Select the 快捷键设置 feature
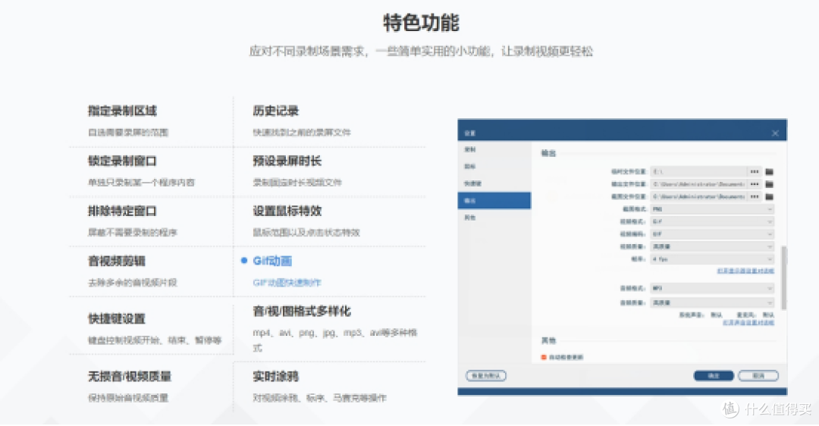This screenshot has height=426, width=819. (x=117, y=318)
